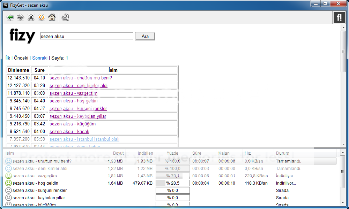Focus the fizy search text field
The height and width of the screenshot is (209, 349).
click(x=86, y=36)
